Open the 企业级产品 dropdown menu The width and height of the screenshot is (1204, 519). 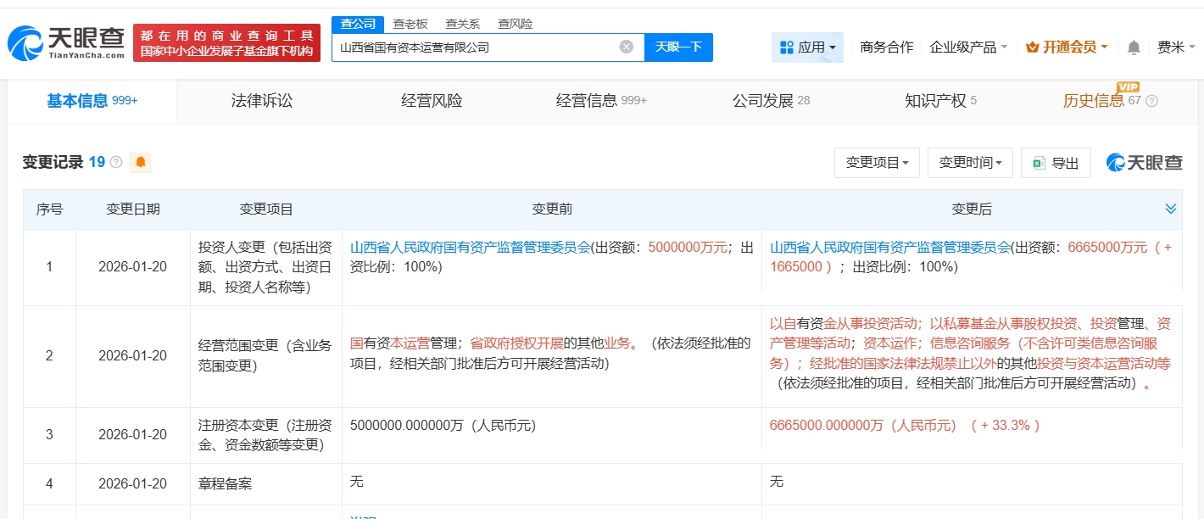tap(968, 47)
